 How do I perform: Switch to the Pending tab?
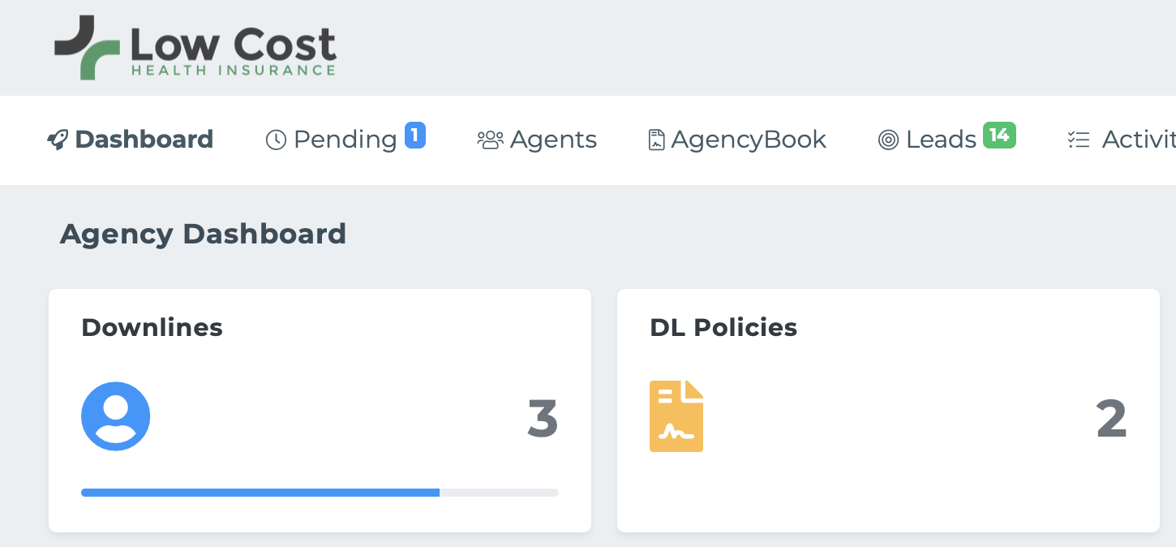346,140
